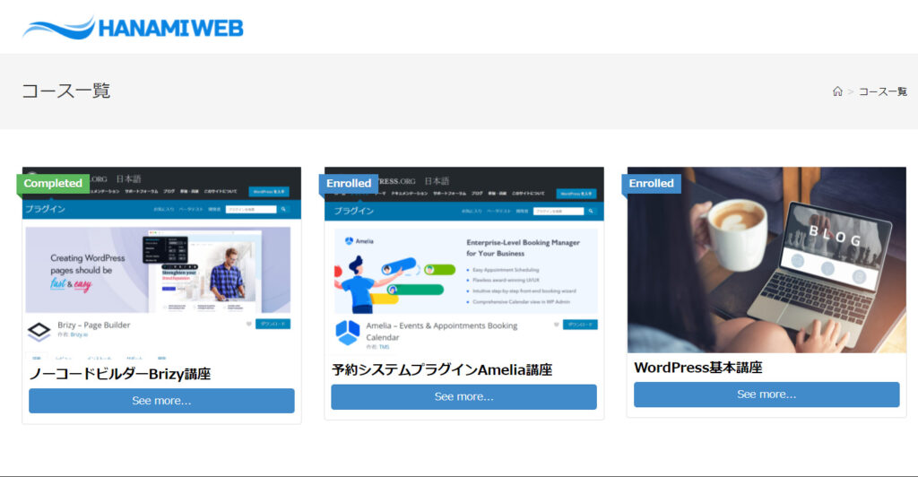Click the Brizy diamond logo icon
The image size is (918, 477).
pos(39,332)
